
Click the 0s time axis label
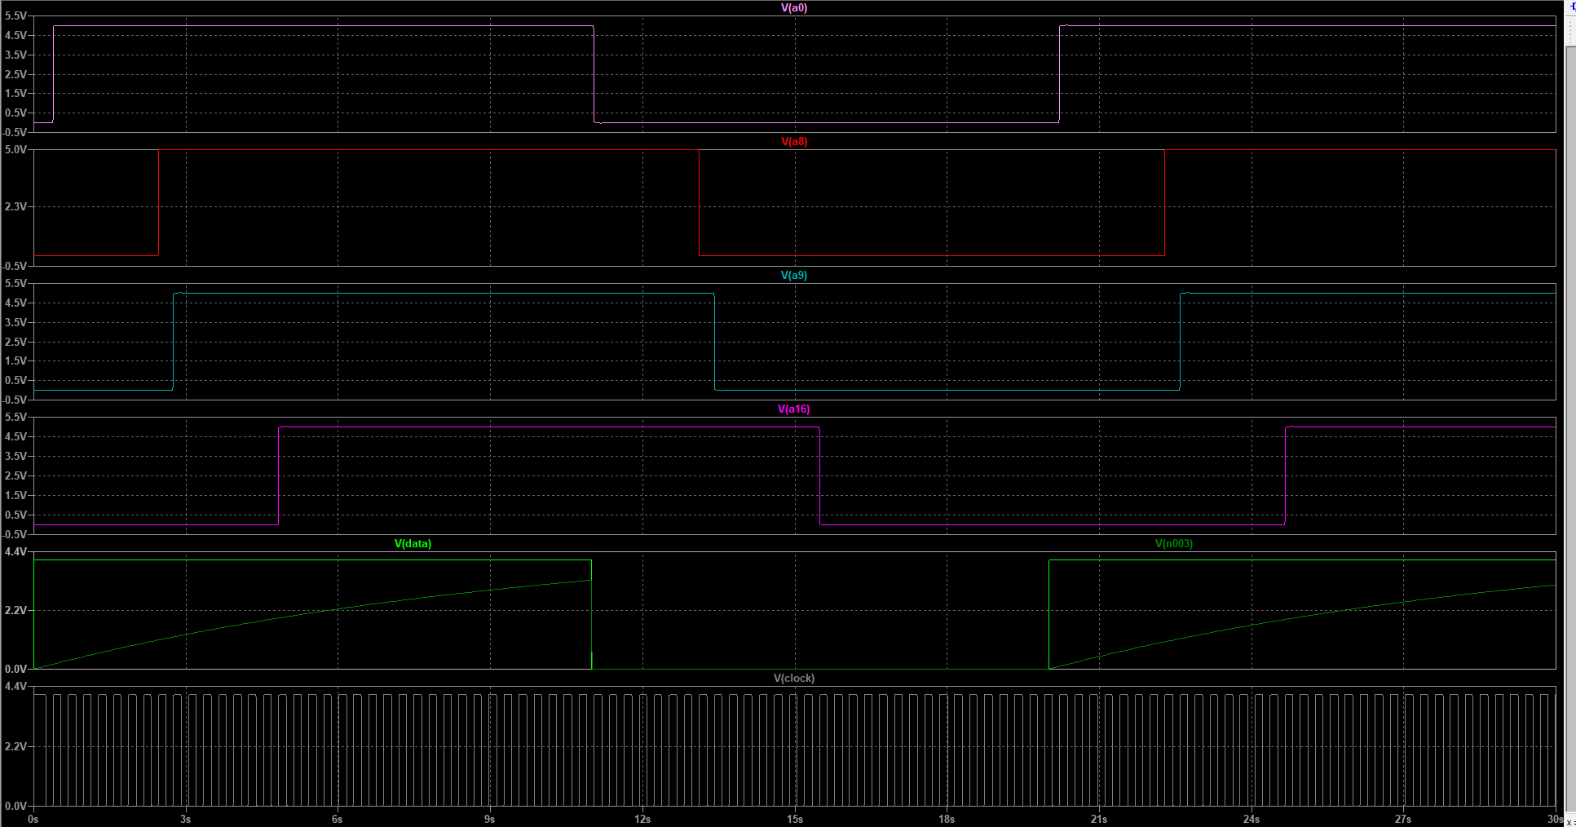tap(33, 819)
